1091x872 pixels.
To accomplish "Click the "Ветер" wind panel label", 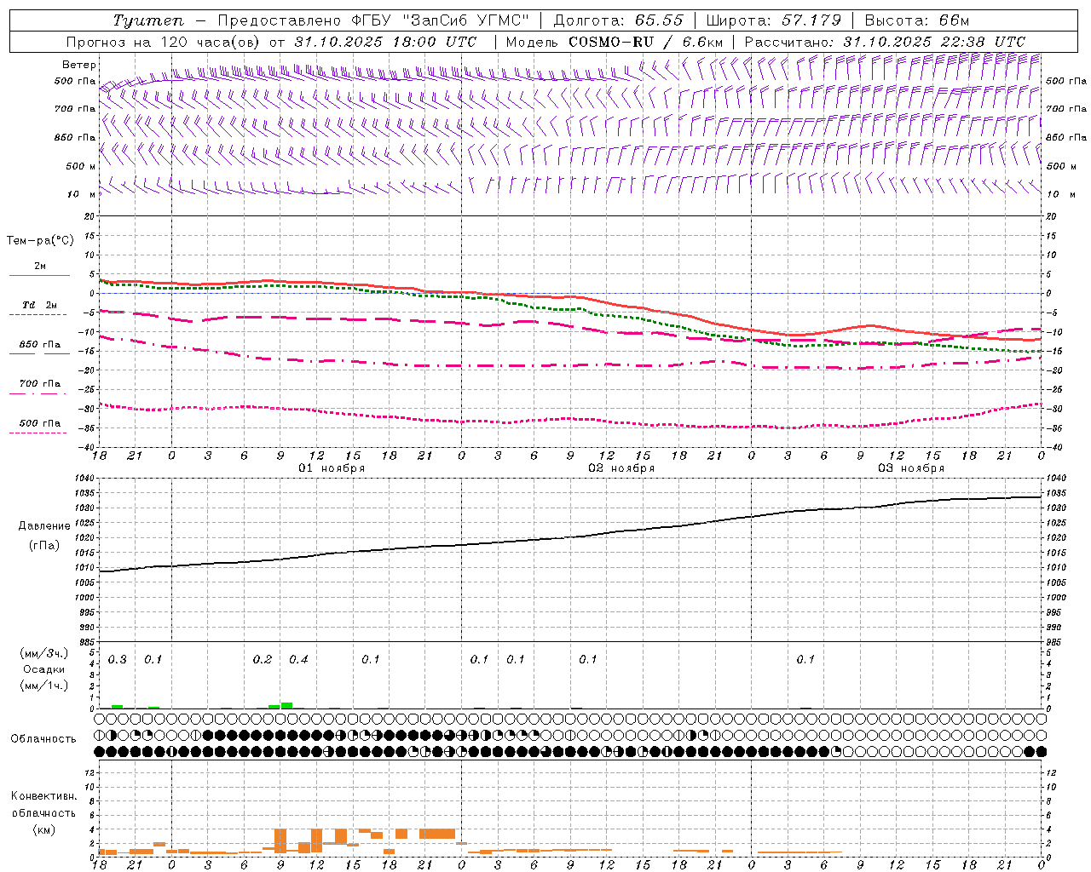I will (x=79, y=65).
